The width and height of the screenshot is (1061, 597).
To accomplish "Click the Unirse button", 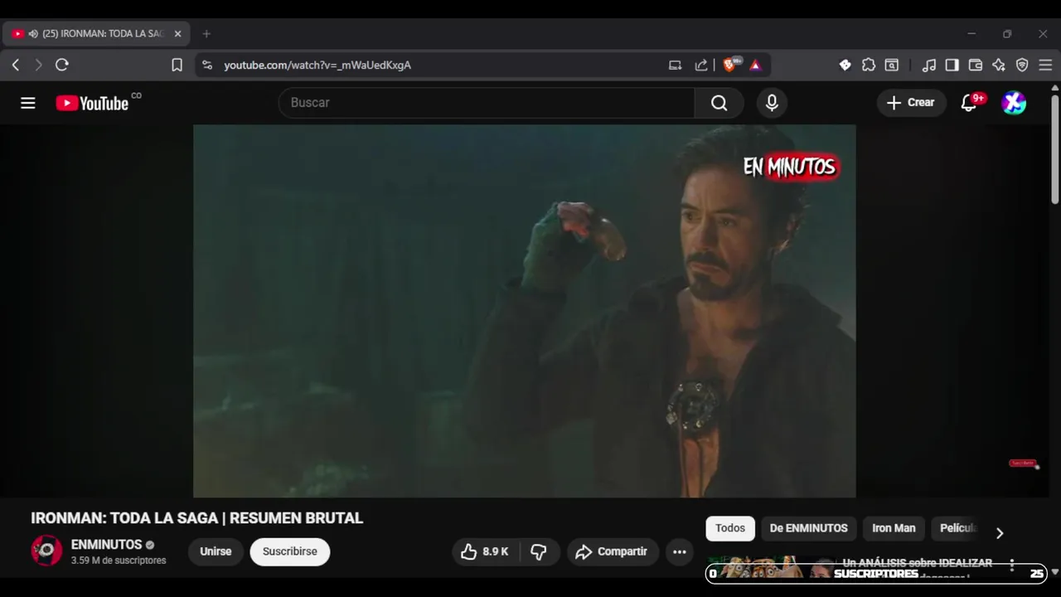I will [x=216, y=552].
